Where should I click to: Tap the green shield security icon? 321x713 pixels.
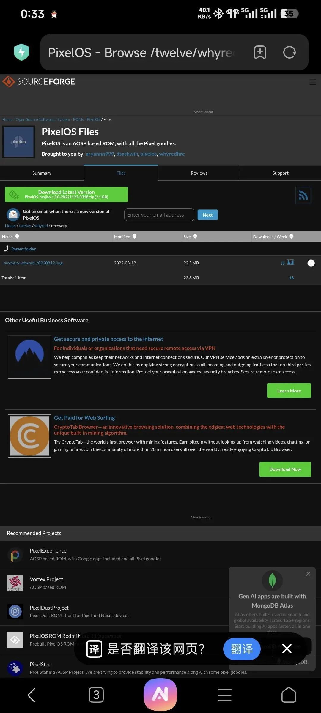click(22, 52)
